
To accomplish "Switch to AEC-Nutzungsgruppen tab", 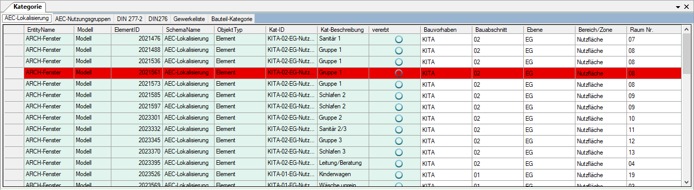I will click(82, 18).
